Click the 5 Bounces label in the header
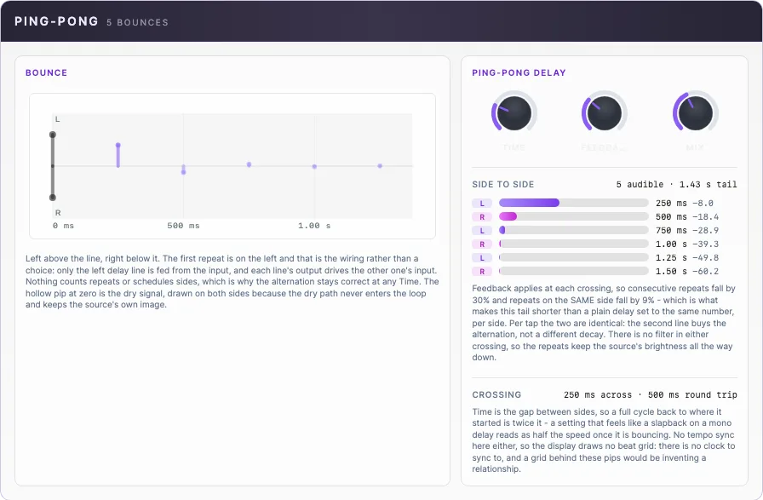The height and width of the screenshot is (500, 763). 137,22
